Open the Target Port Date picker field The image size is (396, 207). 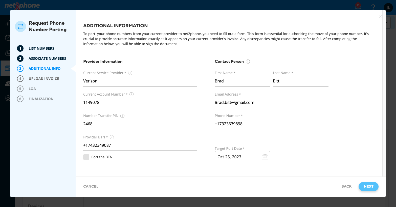coord(243,157)
